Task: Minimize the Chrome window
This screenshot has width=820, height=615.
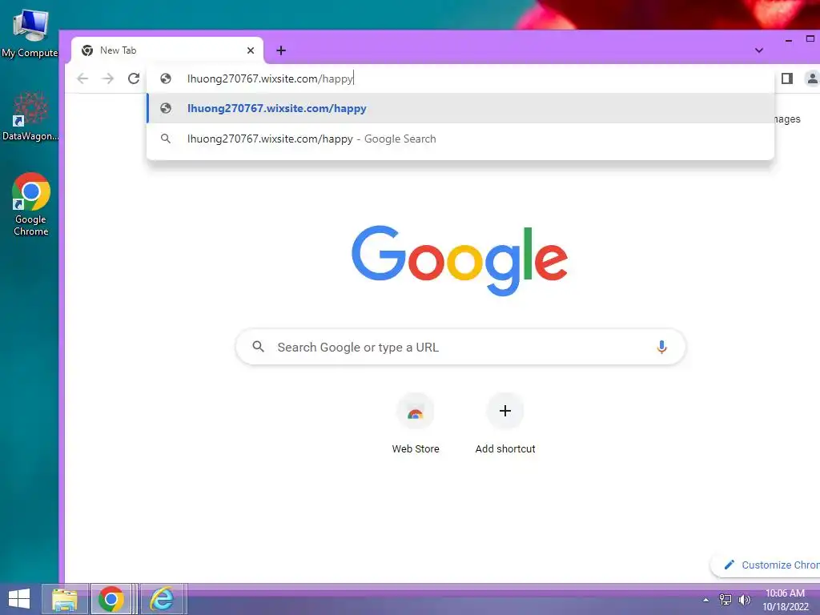Action: coord(789,39)
